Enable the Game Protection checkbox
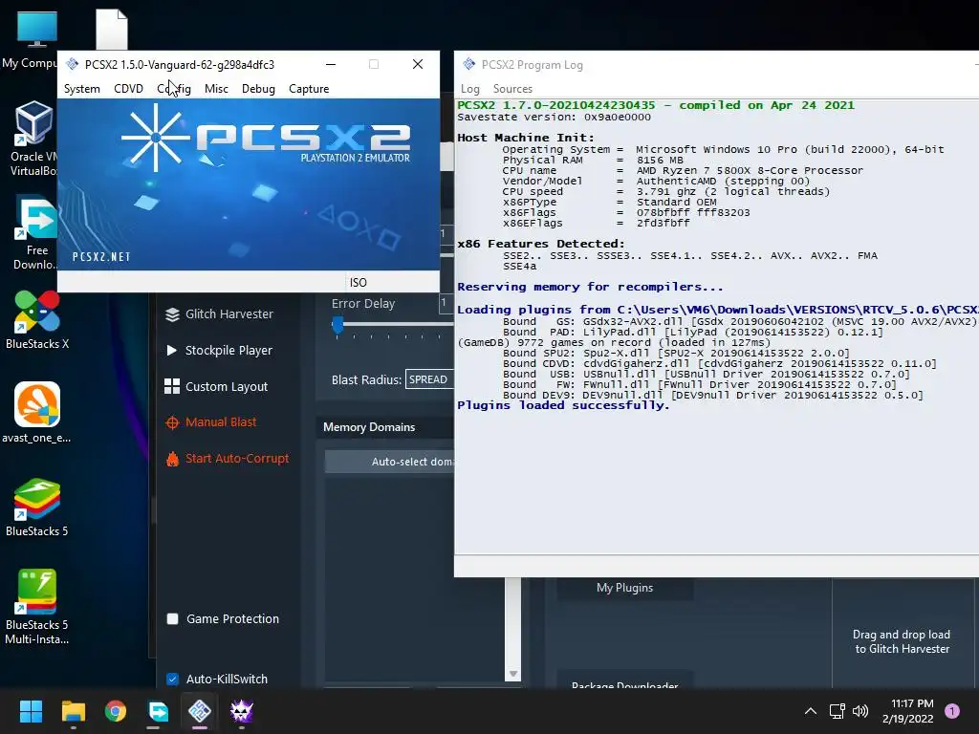Image resolution: width=979 pixels, height=734 pixels. [x=173, y=618]
